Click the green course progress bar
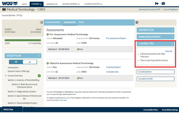Screen dimensions: 179x113 tap(23, 40)
